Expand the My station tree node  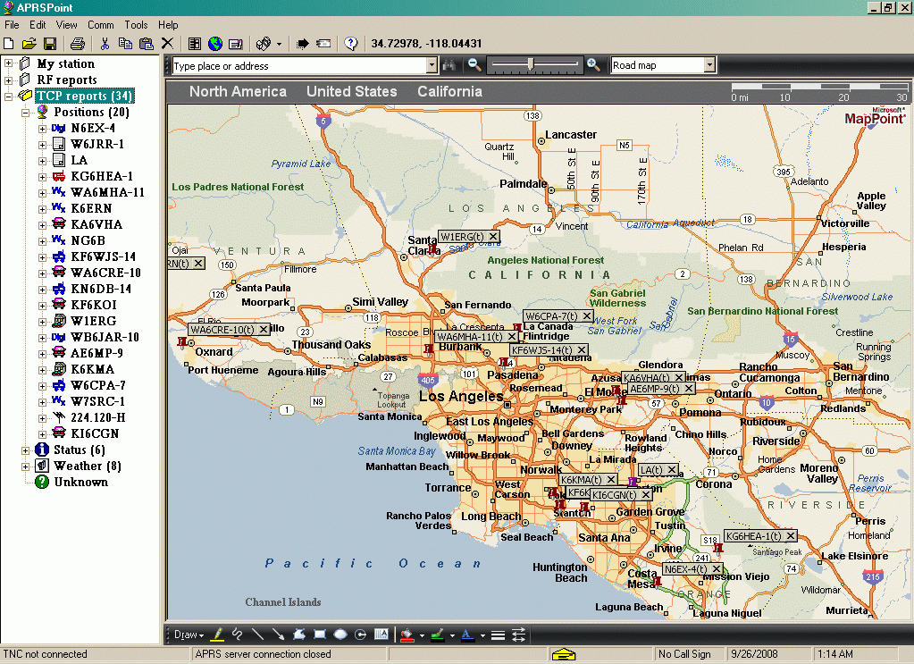[8, 63]
